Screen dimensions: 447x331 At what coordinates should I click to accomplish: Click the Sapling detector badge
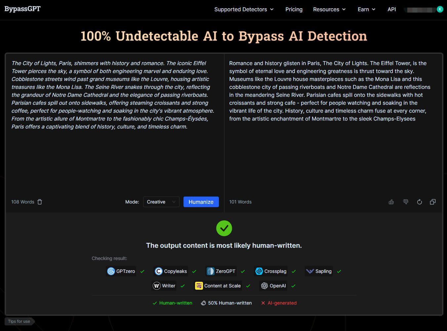coord(319,271)
